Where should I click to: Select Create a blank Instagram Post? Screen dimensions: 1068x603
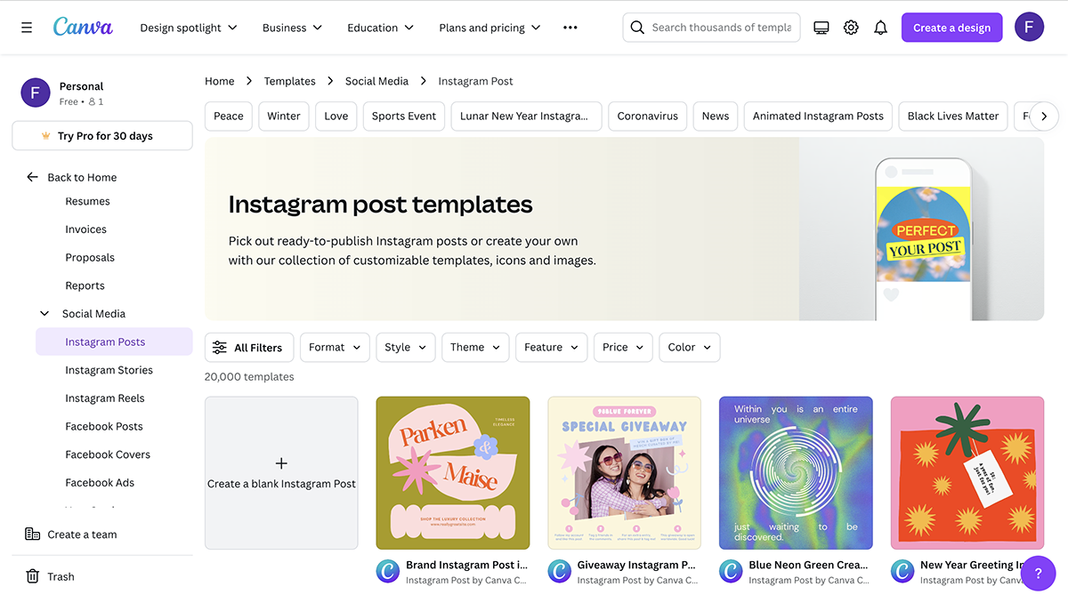coord(281,472)
